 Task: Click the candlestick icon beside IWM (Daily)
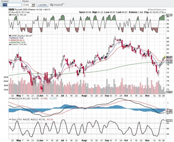(10, 36)
